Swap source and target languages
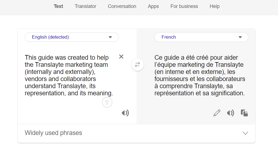This screenshot has width=278, height=158. (x=137, y=65)
